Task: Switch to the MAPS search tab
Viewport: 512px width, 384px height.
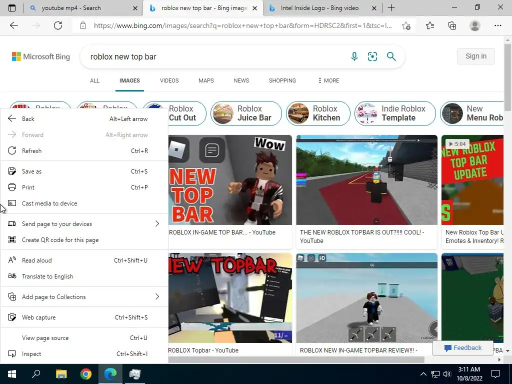Action: [x=206, y=80]
